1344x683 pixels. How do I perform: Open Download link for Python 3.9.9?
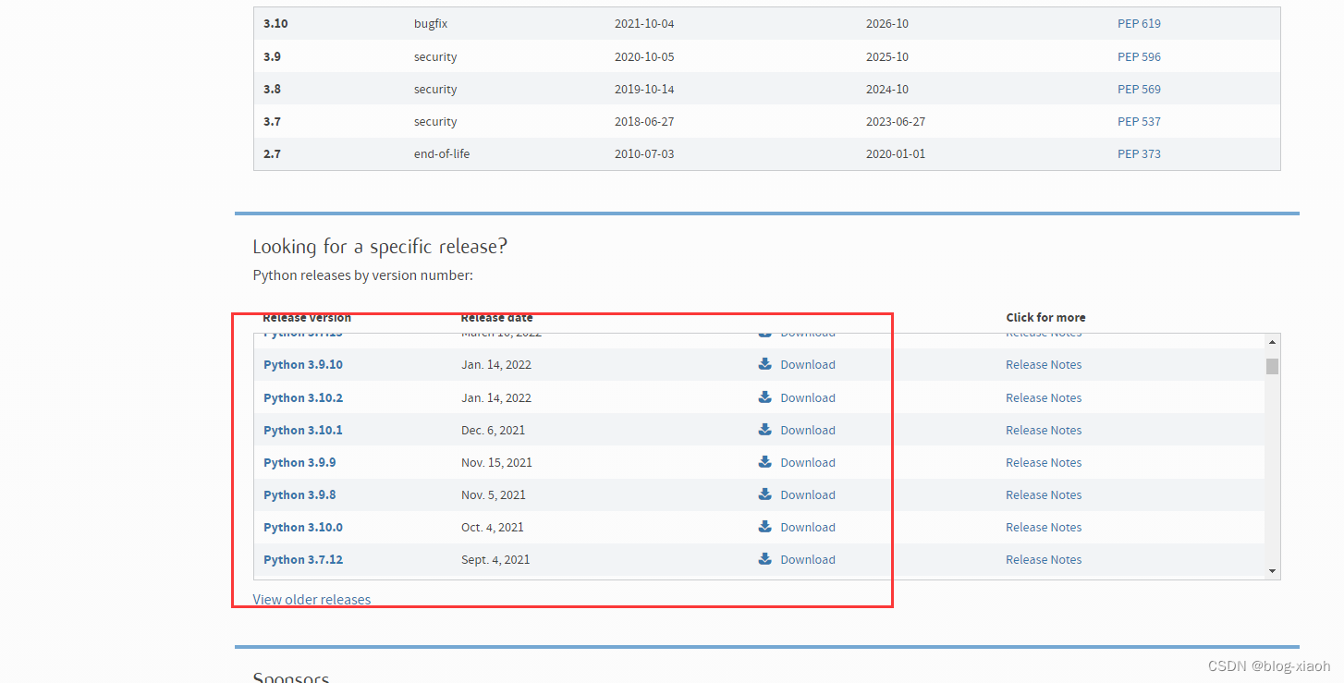point(808,463)
